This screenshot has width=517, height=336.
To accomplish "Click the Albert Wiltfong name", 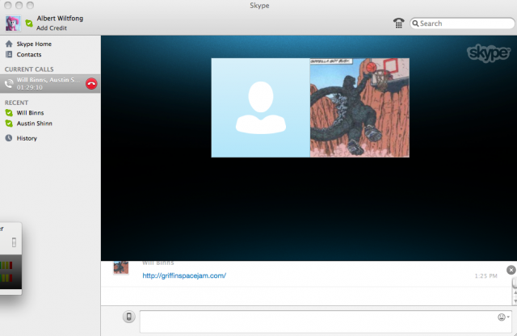I will [60, 19].
